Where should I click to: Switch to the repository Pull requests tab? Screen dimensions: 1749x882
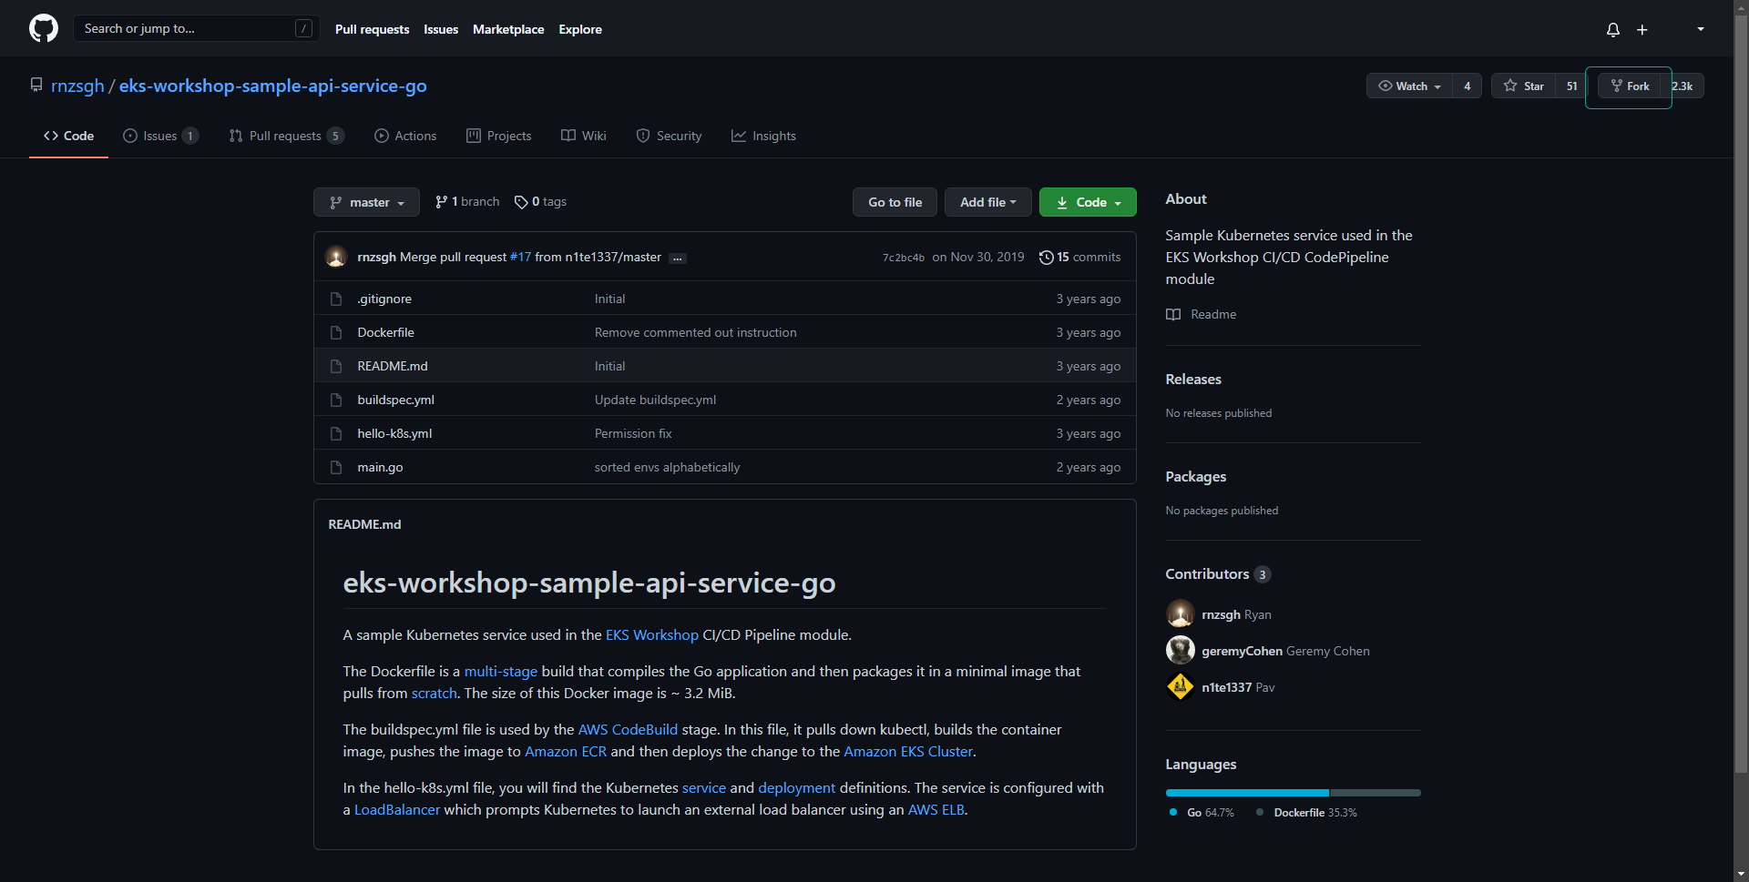[x=286, y=136]
